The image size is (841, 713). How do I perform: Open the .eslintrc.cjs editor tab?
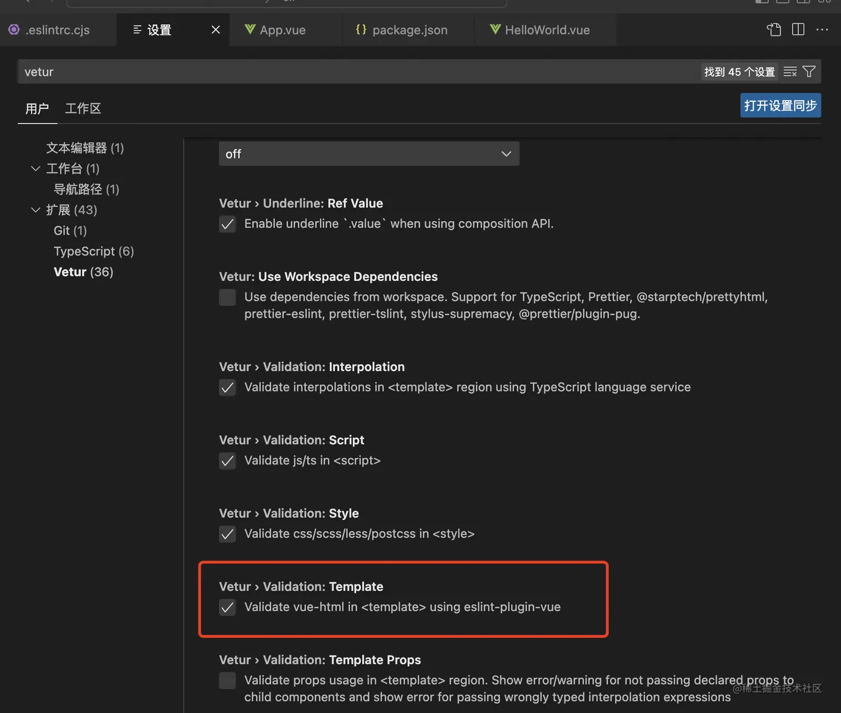57,30
